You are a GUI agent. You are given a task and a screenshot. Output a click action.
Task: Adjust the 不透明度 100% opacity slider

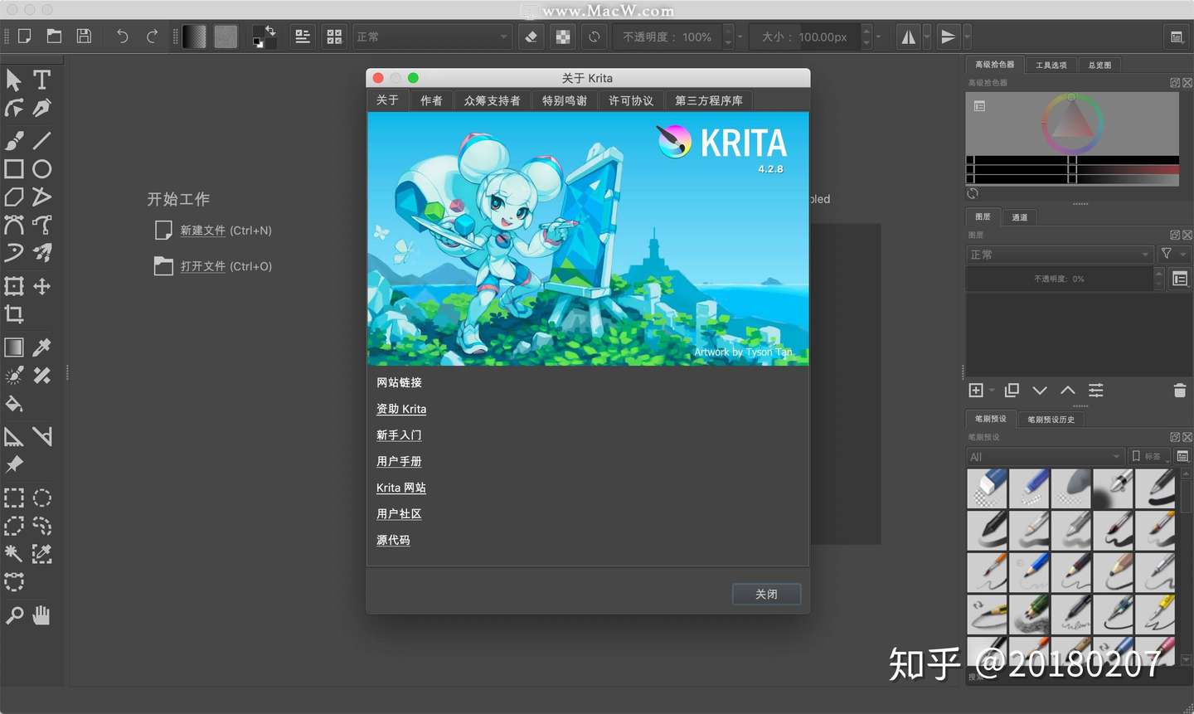(x=668, y=36)
